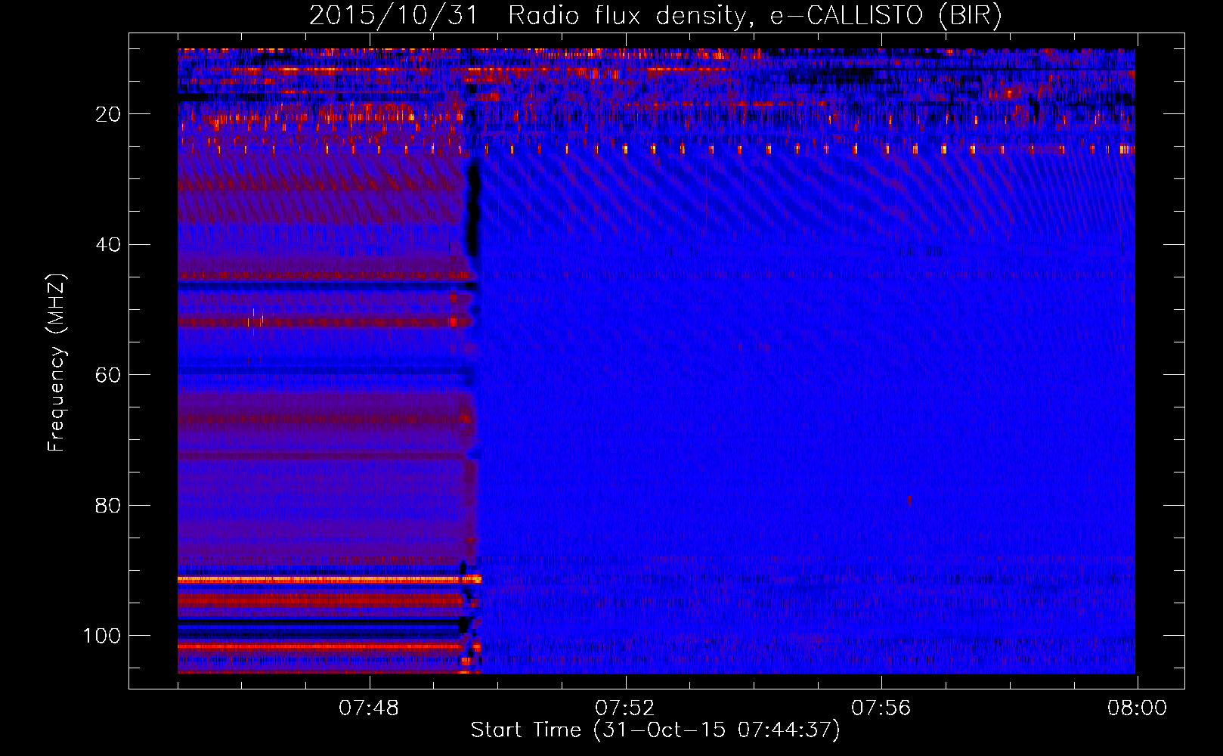1223x756 pixels.
Task: Click the 80 MHz frequency tick label
Action: tap(108, 506)
